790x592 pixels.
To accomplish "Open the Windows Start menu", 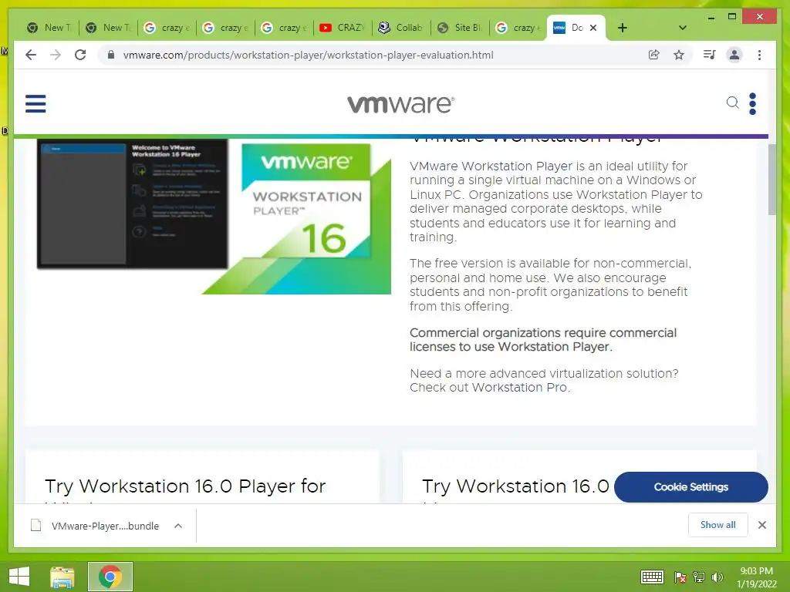I will [x=19, y=577].
